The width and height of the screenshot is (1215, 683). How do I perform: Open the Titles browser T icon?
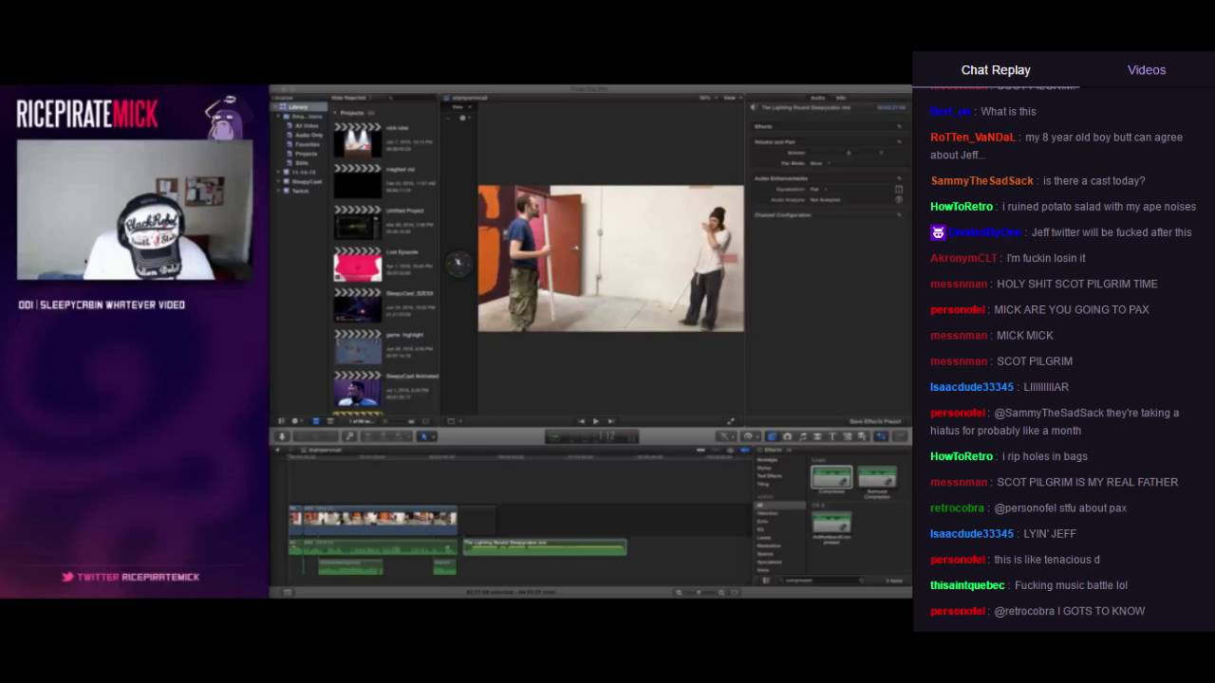[x=832, y=436]
